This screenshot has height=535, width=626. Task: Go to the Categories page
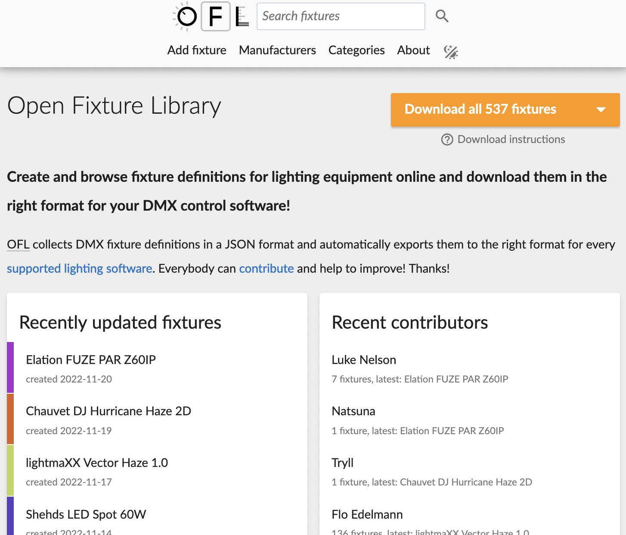coord(356,50)
